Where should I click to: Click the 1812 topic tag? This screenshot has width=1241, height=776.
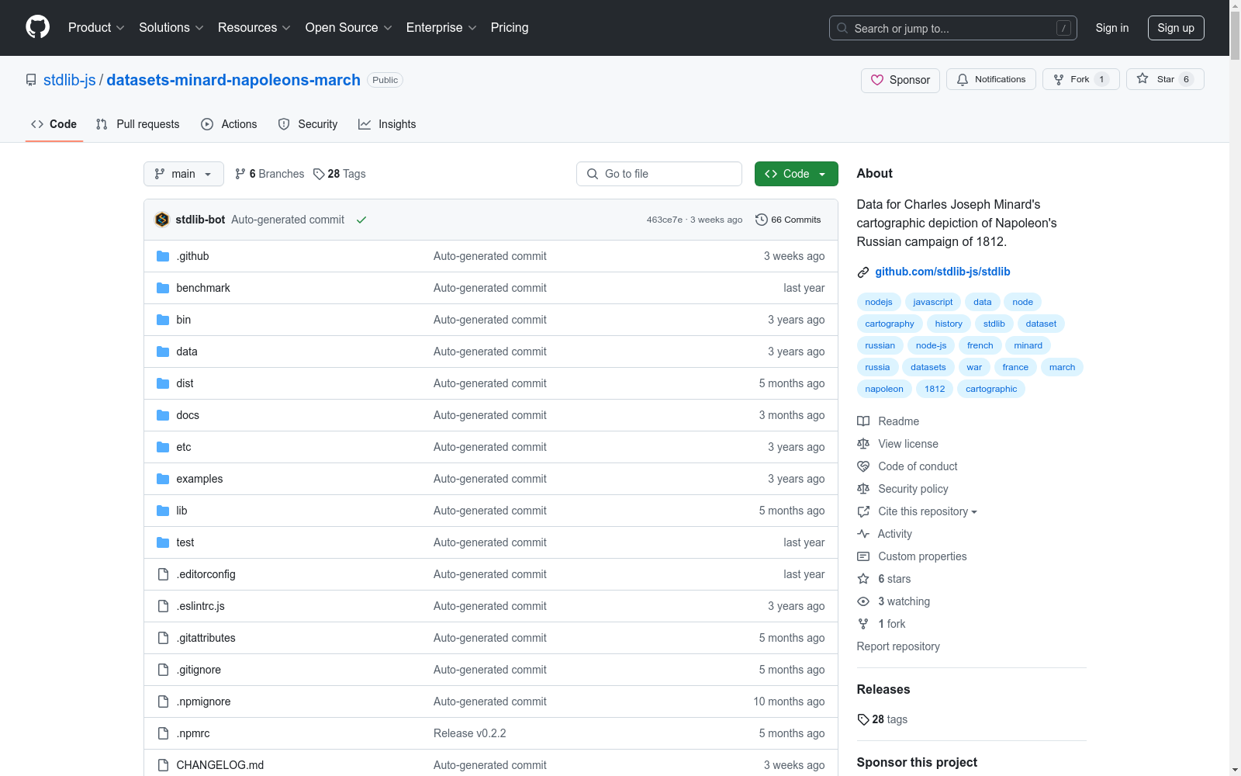tap(935, 389)
